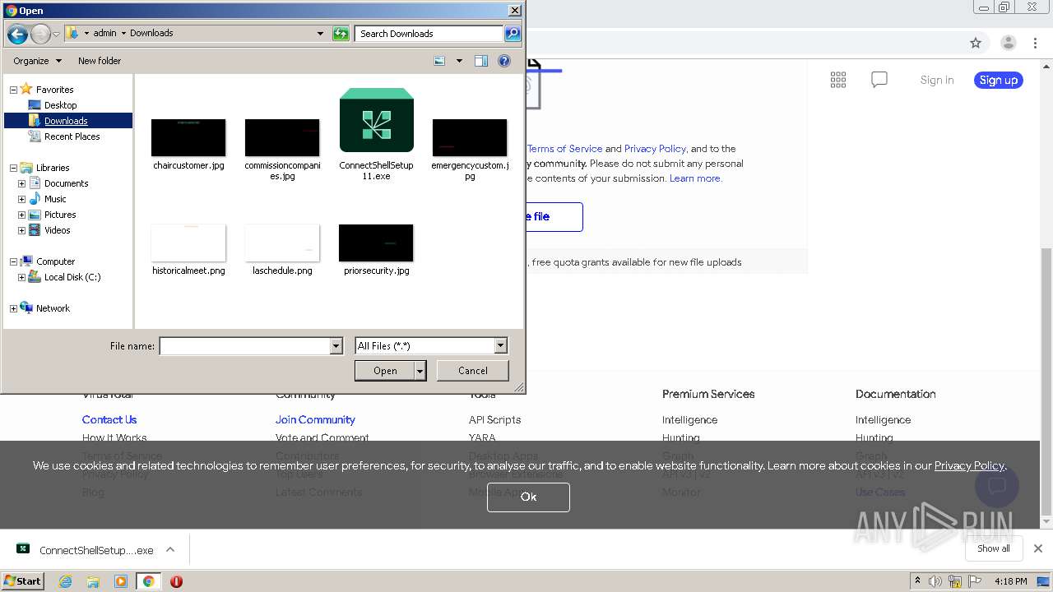The width and height of the screenshot is (1053, 592).
Task: Select chaircustomer.jpg thumbnail
Action: pyautogui.click(x=188, y=137)
